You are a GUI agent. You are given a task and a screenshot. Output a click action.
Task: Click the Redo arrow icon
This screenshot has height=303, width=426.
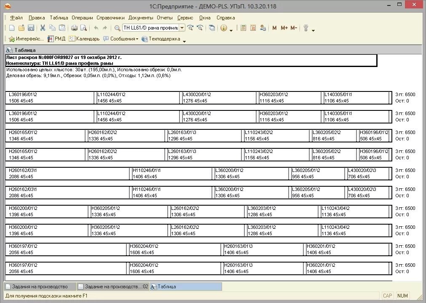tap(105, 28)
